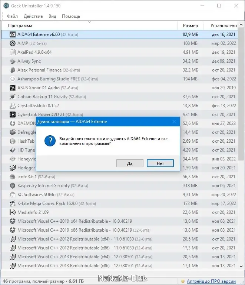245x285 pixels.
Task: Select MediaInfo 21.09 entry
Action: coord(33,212)
